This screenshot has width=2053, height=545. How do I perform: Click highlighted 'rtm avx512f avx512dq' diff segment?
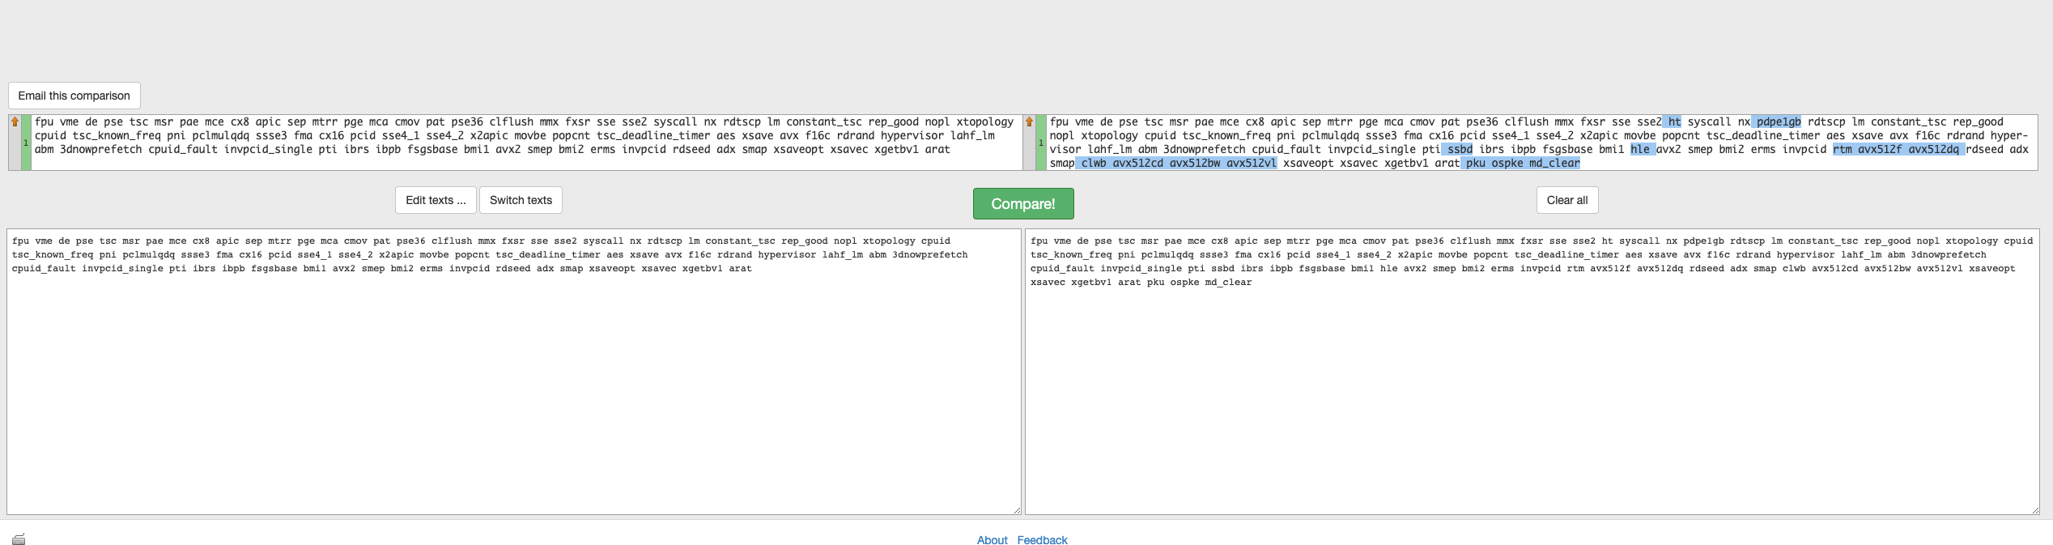[x=1898, y=150]
